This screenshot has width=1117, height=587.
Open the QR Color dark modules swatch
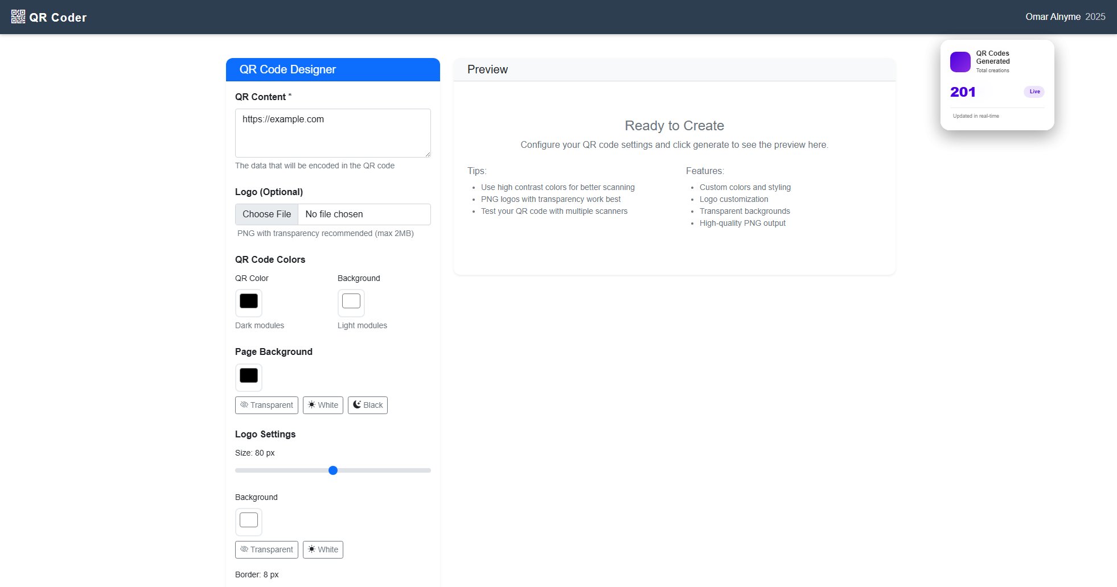[249, 301]
